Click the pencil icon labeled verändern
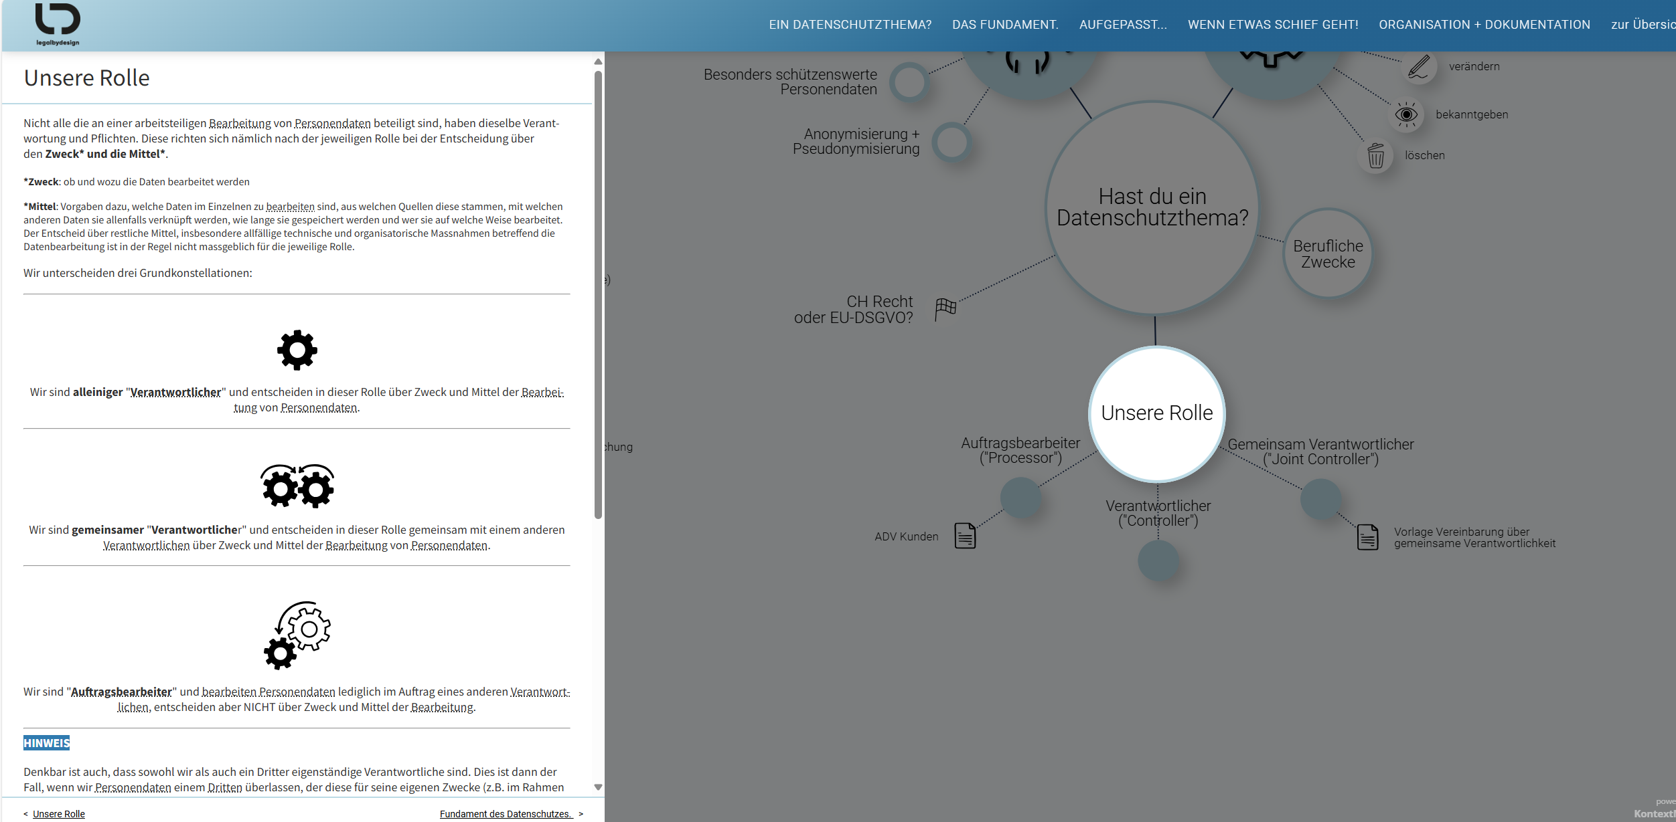Viewport: 1676px width, 822px height. click(x=1418, y=67)
